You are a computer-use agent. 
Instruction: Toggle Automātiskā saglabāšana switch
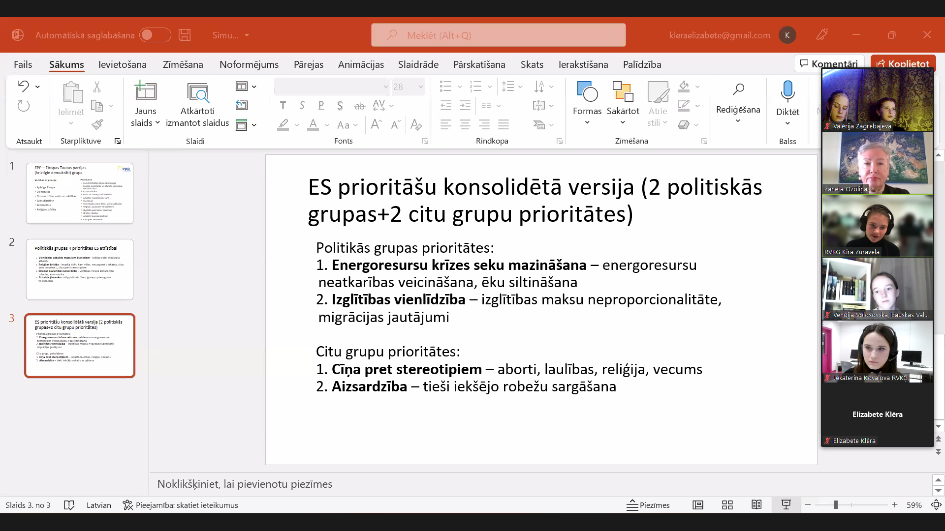(x=155, y=35)
